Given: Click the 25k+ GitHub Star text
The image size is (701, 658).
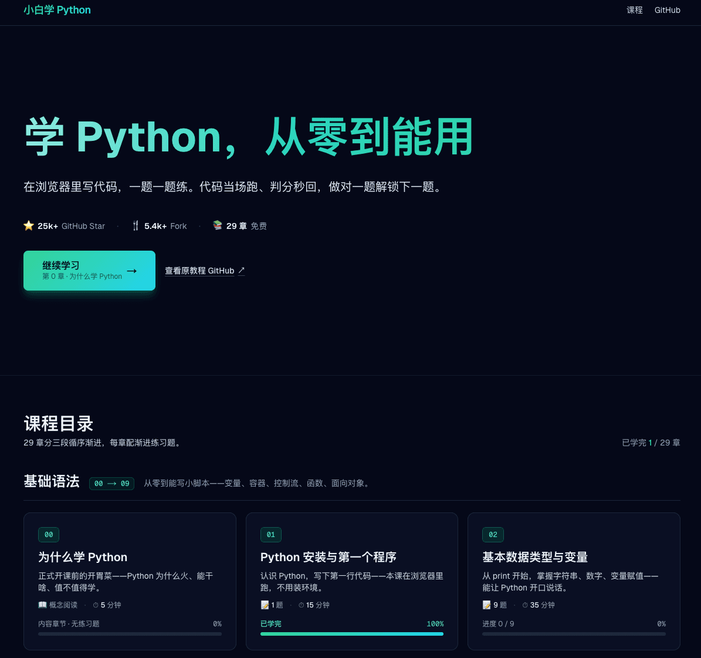Looking at the screenshot, I should point(71,226).
